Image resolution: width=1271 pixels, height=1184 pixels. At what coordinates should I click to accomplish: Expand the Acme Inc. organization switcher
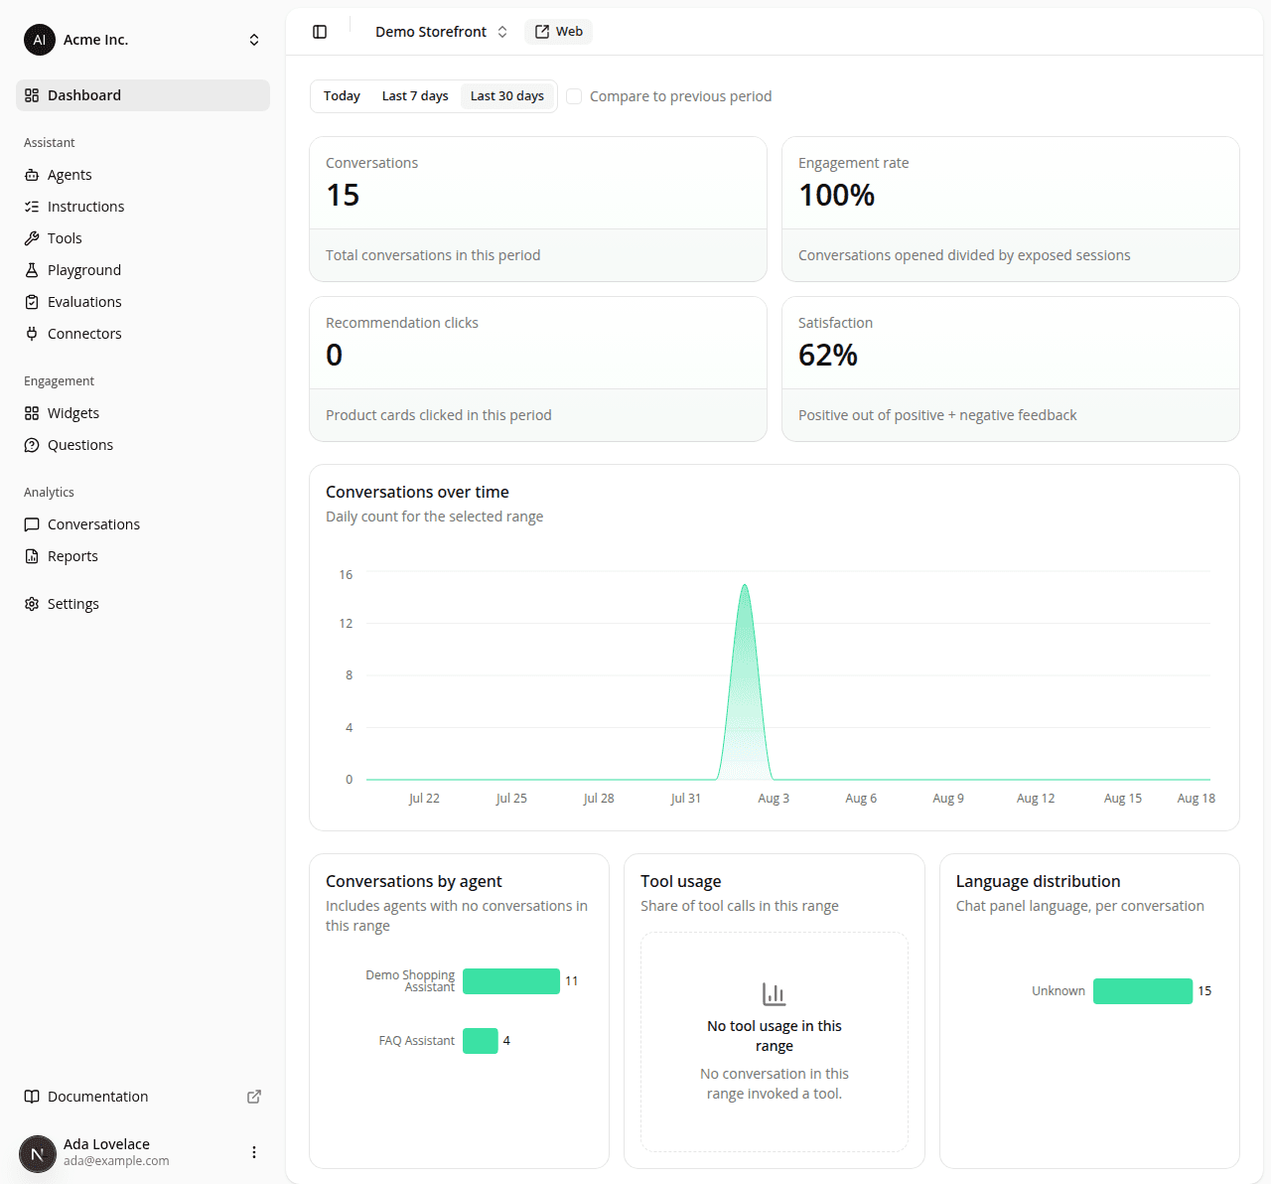click(x=254, y=40)
